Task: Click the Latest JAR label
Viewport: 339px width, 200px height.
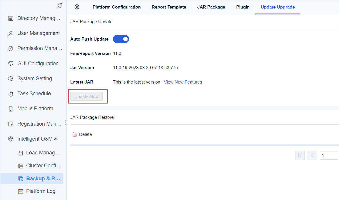Action: (82, 82)
